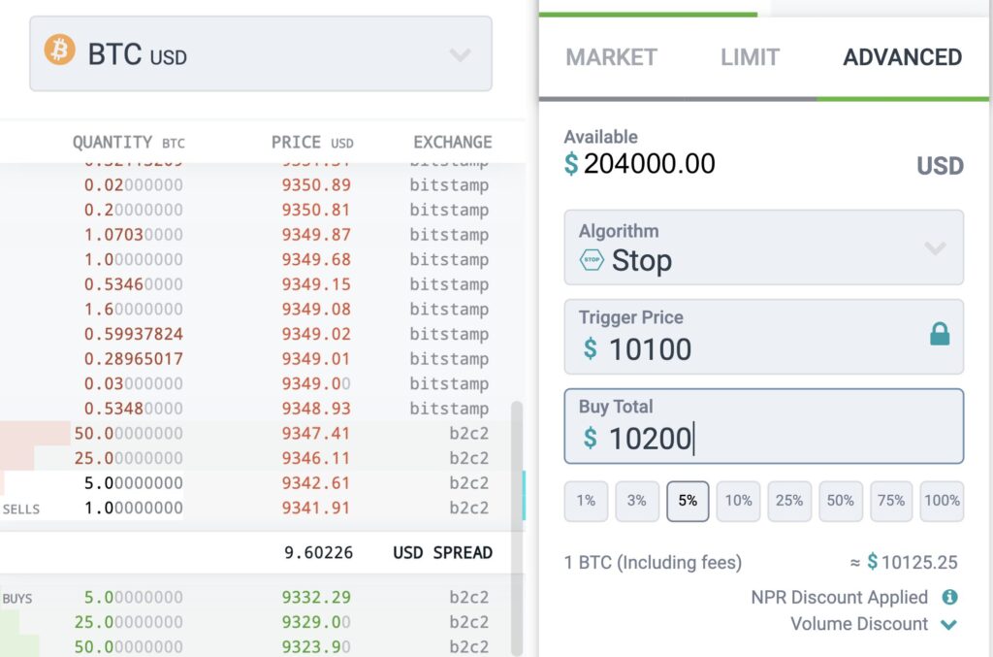Switch to the LIMIT tab
Viewport: 993px width, 657px height.
(750, 57)
